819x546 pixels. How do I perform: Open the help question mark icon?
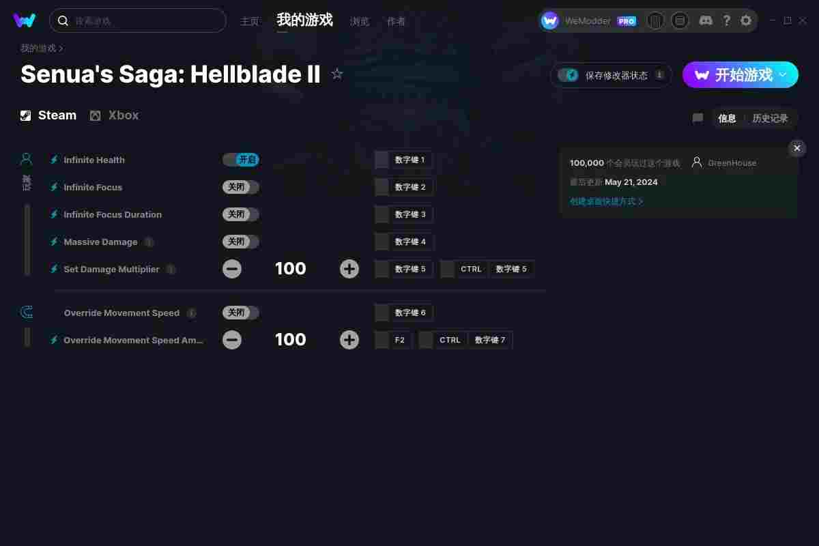(727, 20)
